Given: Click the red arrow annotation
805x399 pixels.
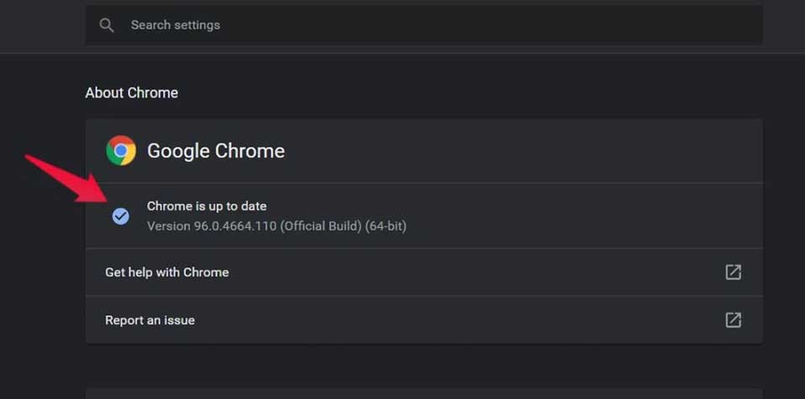Looking at the screenshot, I should click(67, 179).
